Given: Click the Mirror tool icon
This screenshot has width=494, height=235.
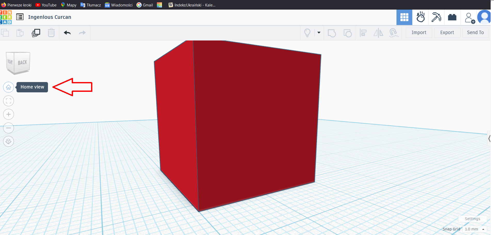Looking at the screenshot, I should point(378,33).
